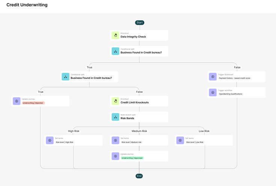This screenshot has width=276, height=186.
Task: Click the Data Integrity Check knockout hand icon
Action: pyautogui.click(x=115, y=35)
